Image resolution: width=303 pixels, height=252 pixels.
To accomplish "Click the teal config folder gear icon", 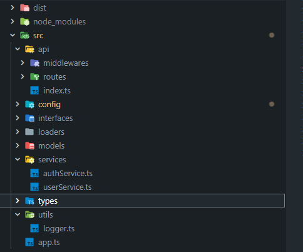I will click(29, 105).
